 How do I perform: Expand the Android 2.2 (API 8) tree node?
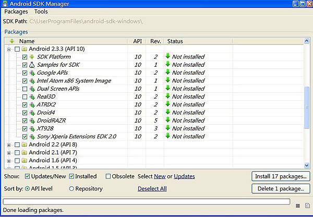(x=9, y=145)
